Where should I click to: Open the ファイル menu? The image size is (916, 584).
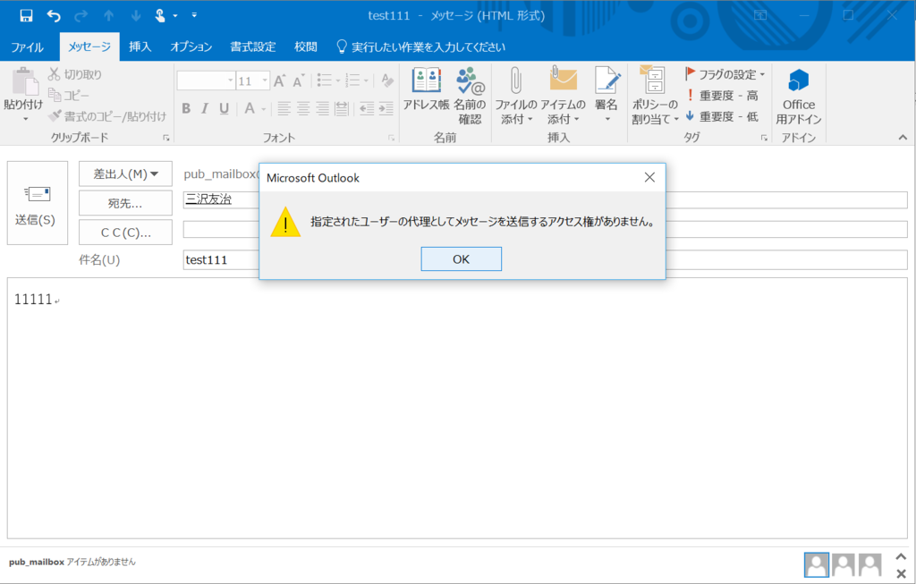tap(28, 47)
